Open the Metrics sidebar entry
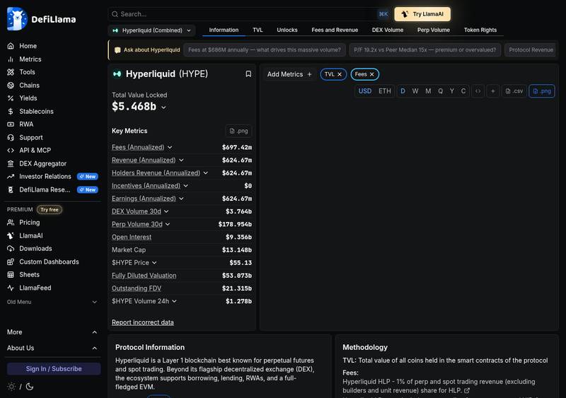This screenshot has width=566, height=398. point(30,59)
